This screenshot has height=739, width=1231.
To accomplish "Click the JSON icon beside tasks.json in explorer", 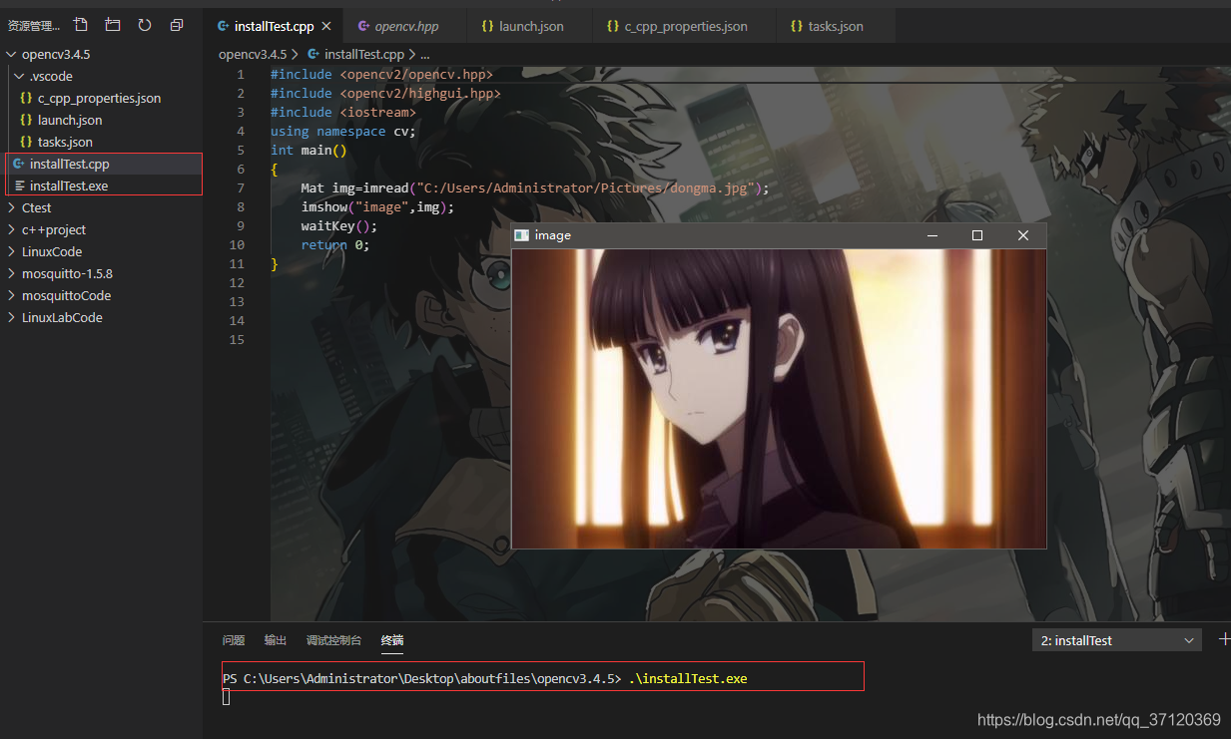I will pyautogui.click(x=27, y=142).
